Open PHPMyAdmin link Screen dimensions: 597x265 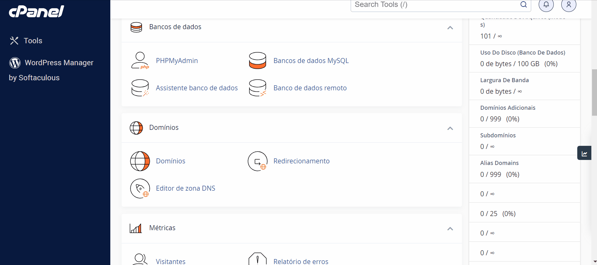177,61
